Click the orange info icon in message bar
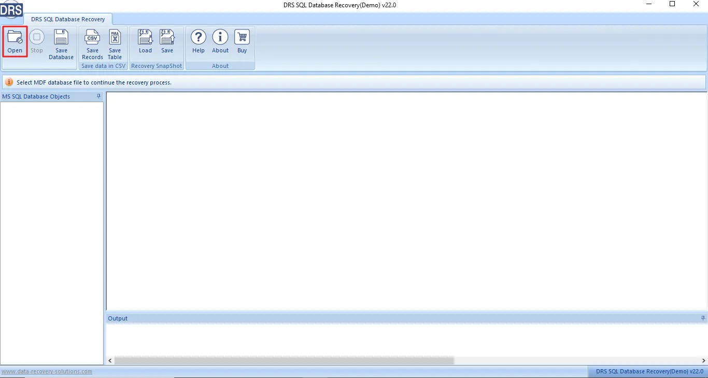This screenshot has height=378, width=708. pyautogui.click(x=9, y=82)
